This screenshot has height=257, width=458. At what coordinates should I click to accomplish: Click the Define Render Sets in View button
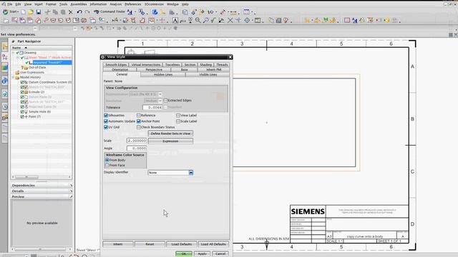click(x=170, y=133)
